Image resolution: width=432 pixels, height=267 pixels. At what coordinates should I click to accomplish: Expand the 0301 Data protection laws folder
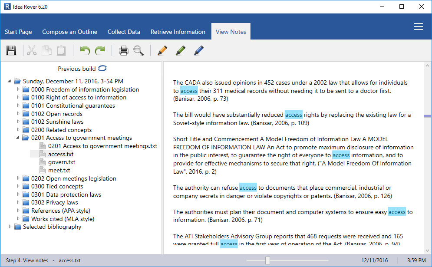pyautogui.click(x=18, y=194)
